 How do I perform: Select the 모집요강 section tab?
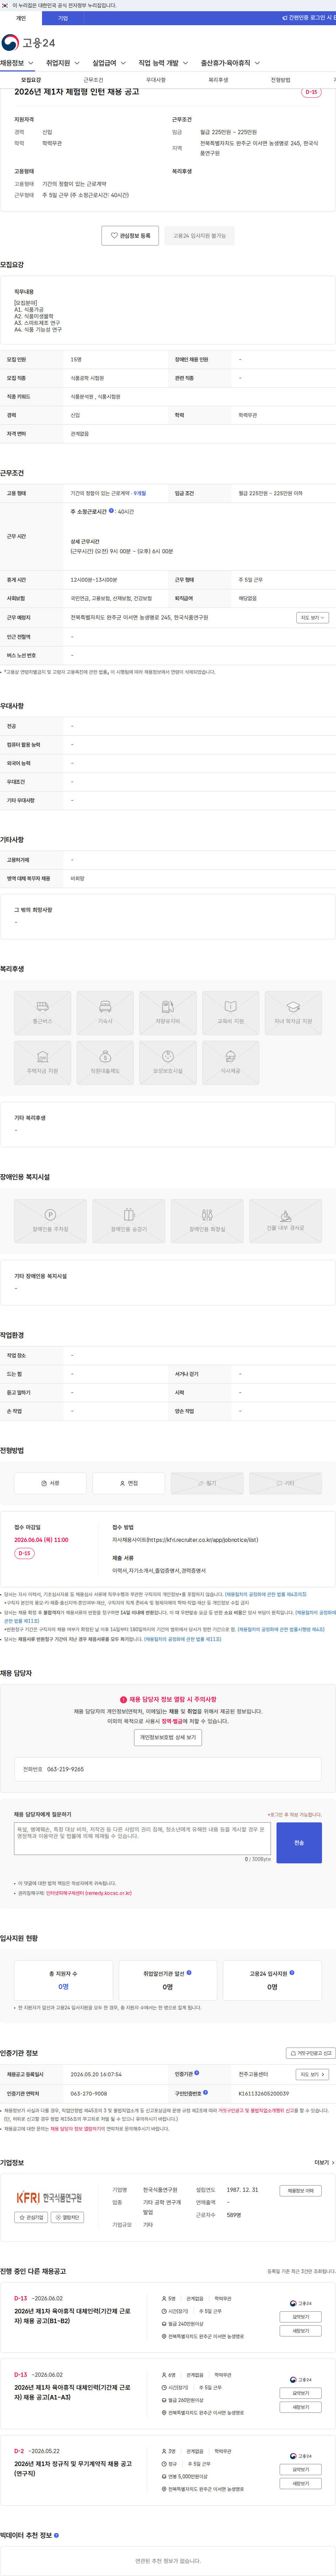(31, 80)
